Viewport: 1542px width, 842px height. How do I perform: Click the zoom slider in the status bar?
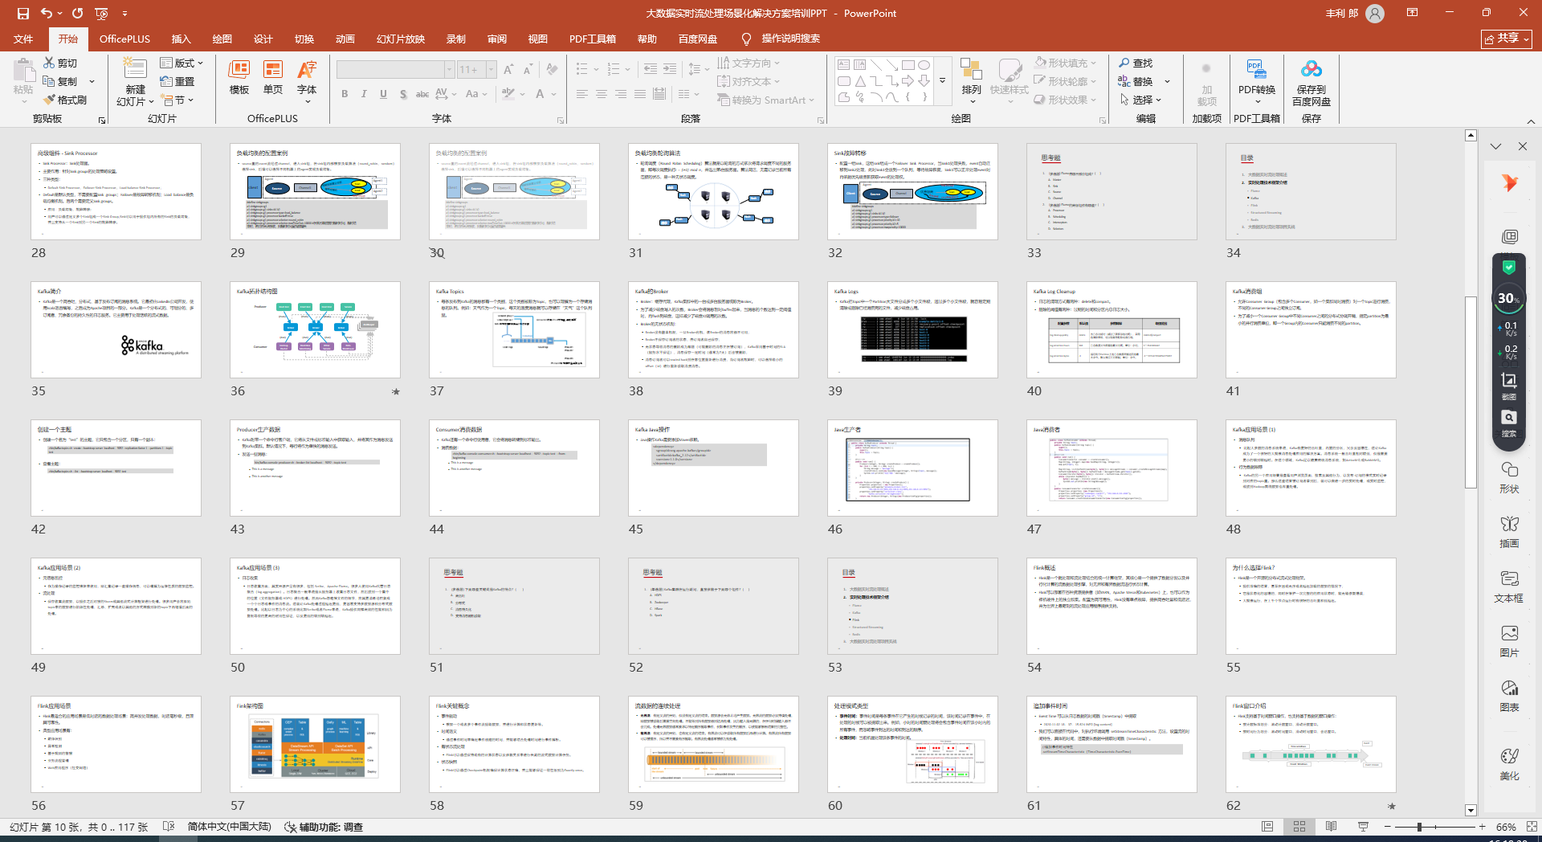(1420, 827)
